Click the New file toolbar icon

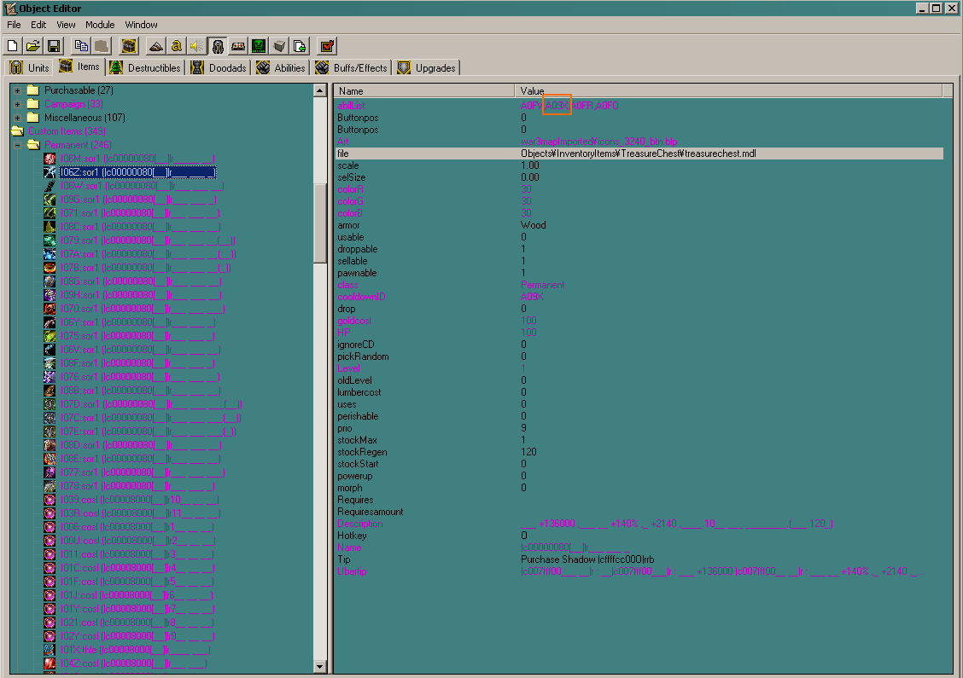pos(12,46)
